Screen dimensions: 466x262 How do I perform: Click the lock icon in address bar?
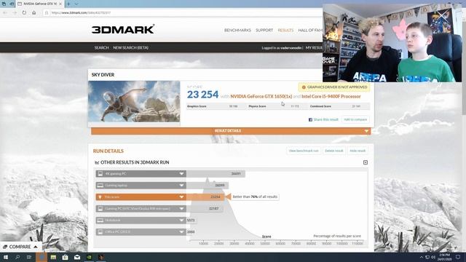[47, 13]
